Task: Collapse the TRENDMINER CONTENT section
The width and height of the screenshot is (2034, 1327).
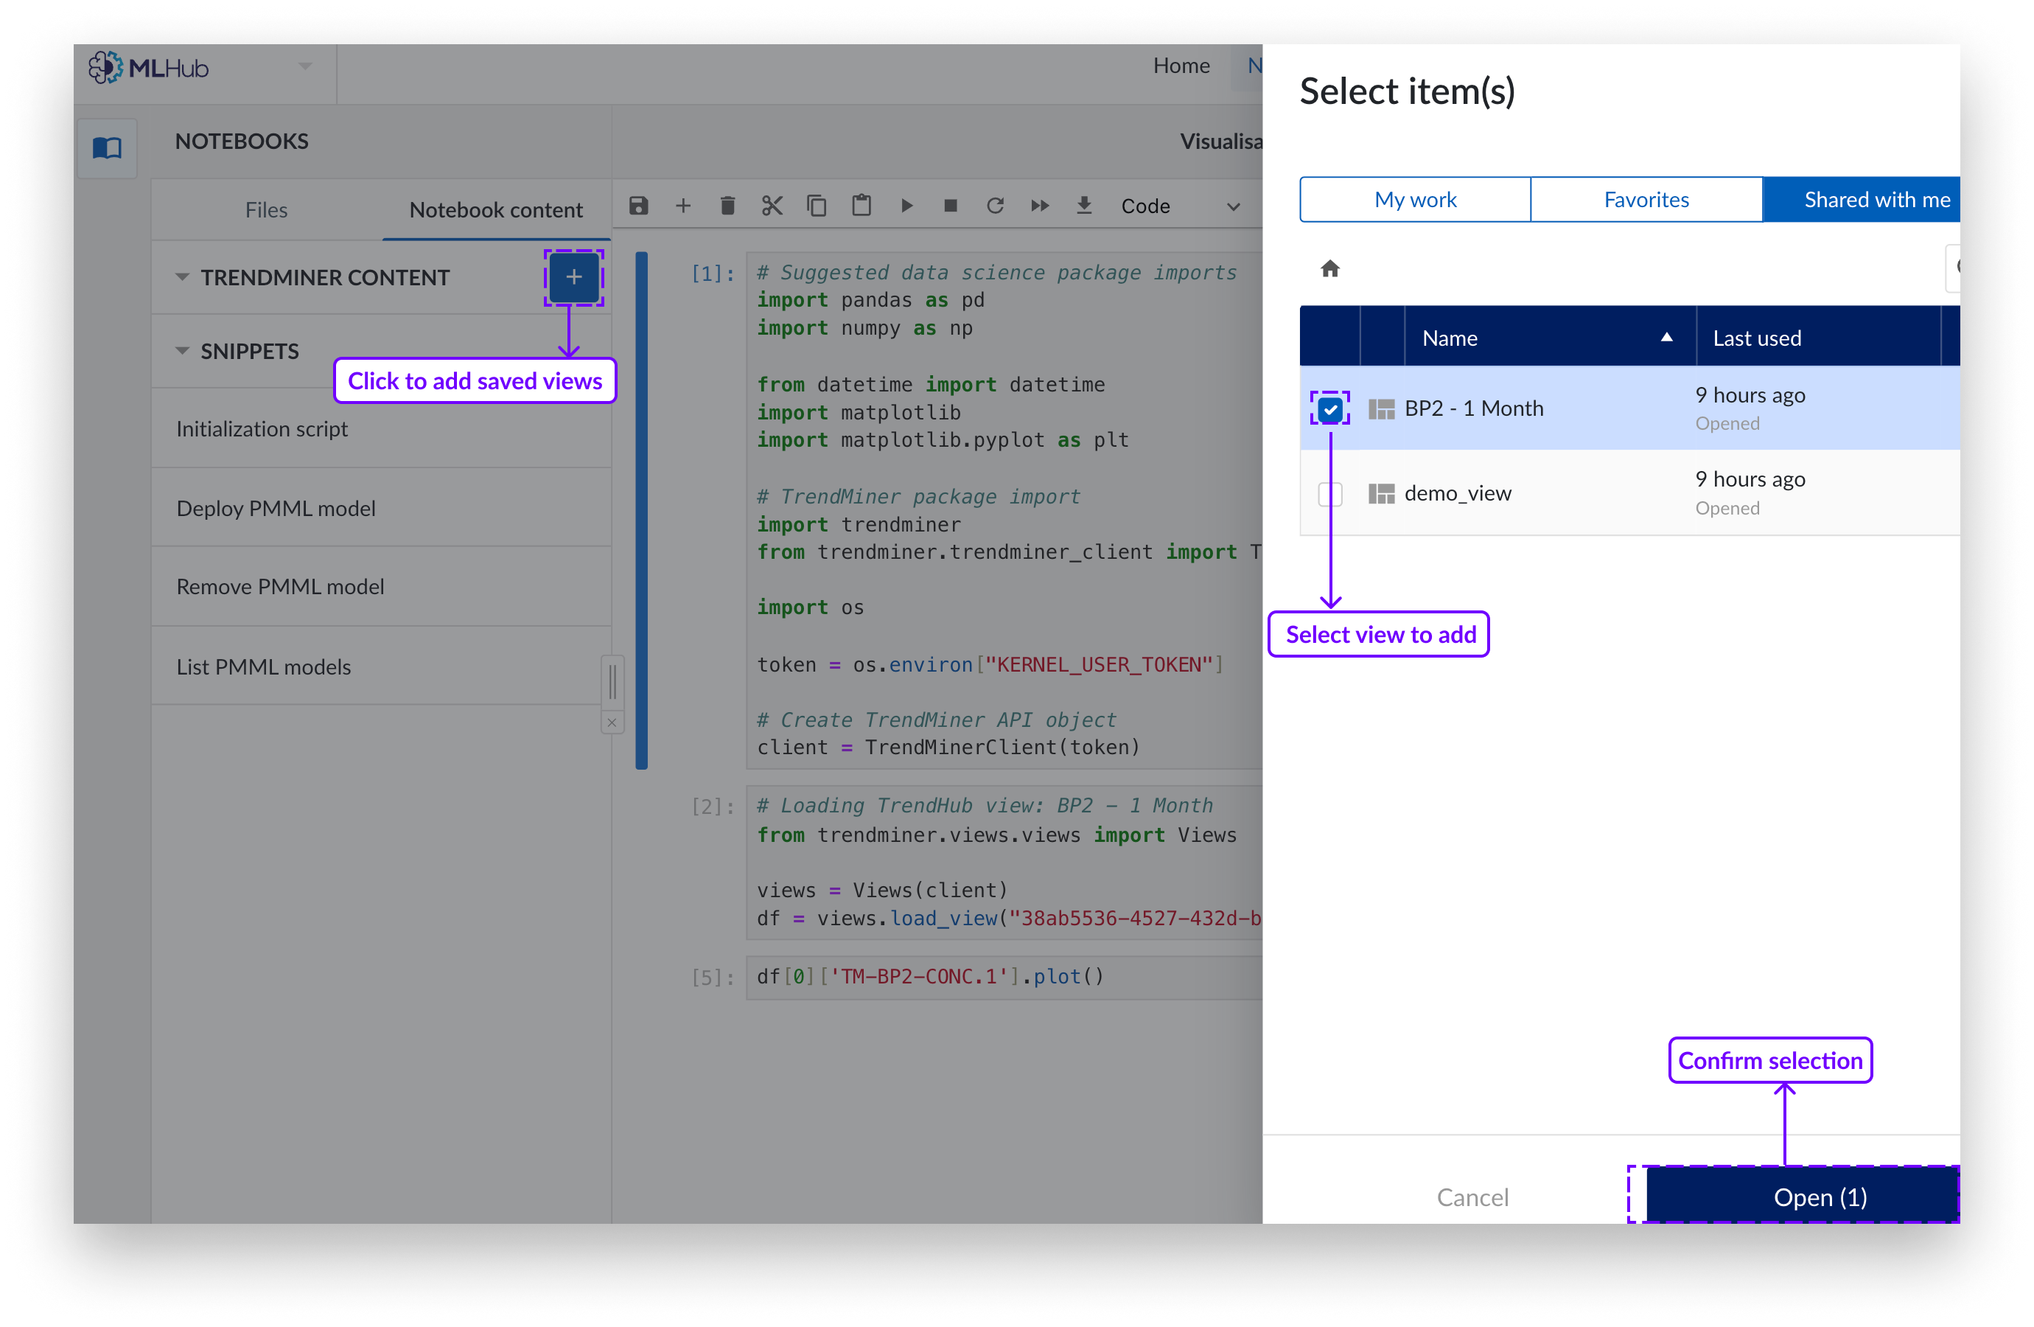Action: coord(182,277)
